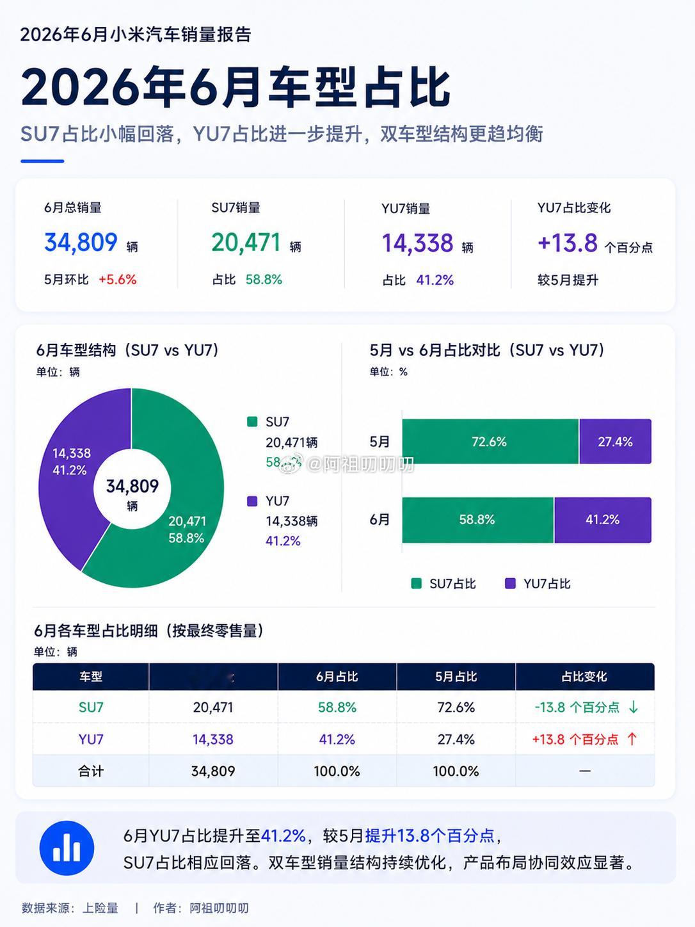The height and width of the screenshot is (927, 695).
Task: Click the 'YU7占比变化' card label
Action: pos(574,207)
